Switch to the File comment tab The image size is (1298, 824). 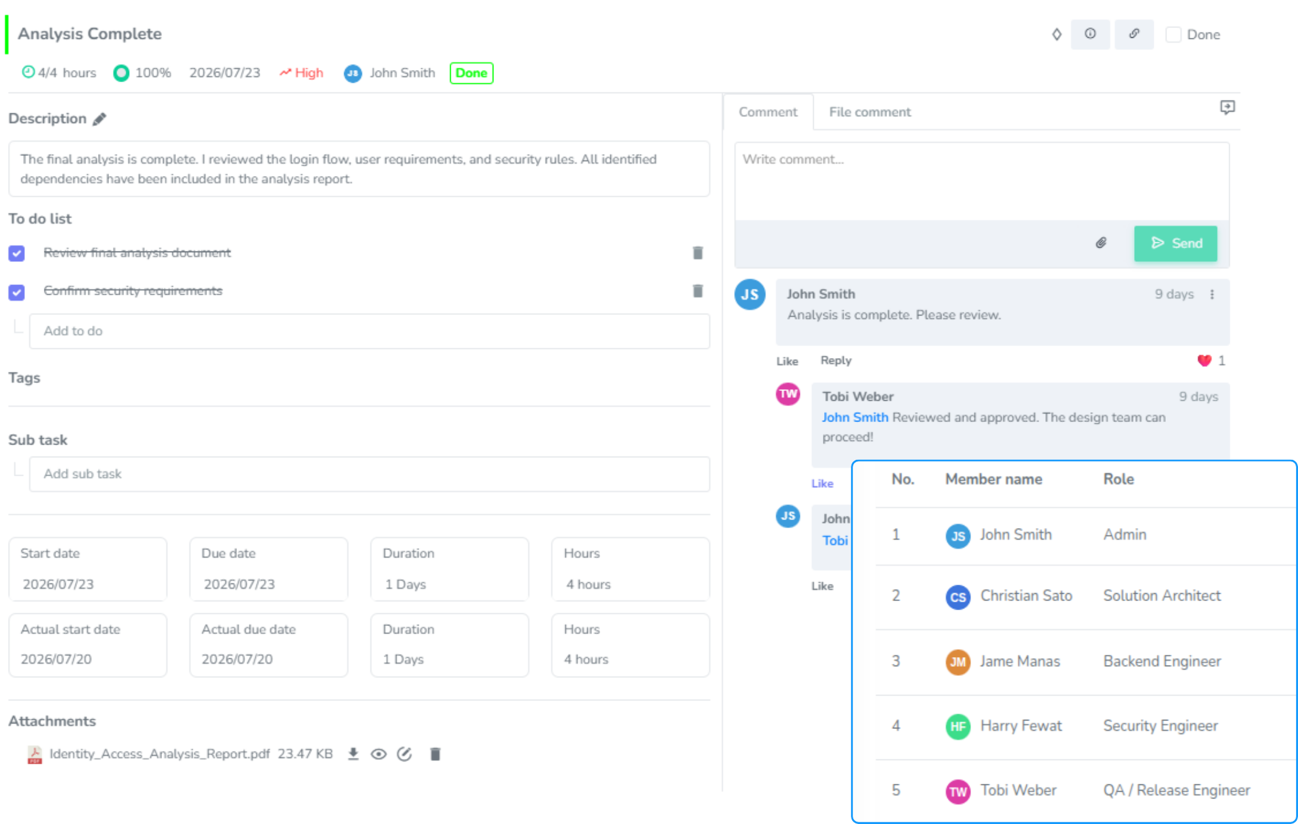870,112
